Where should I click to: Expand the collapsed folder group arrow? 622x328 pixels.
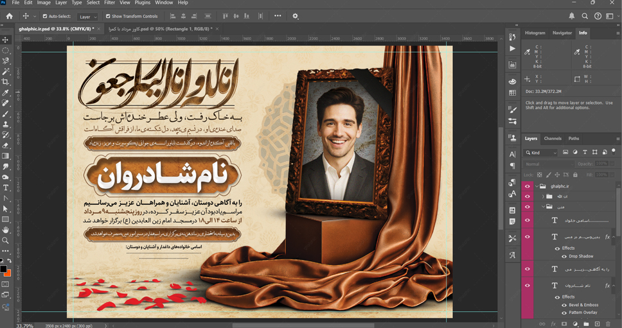(x=544, y=196)
